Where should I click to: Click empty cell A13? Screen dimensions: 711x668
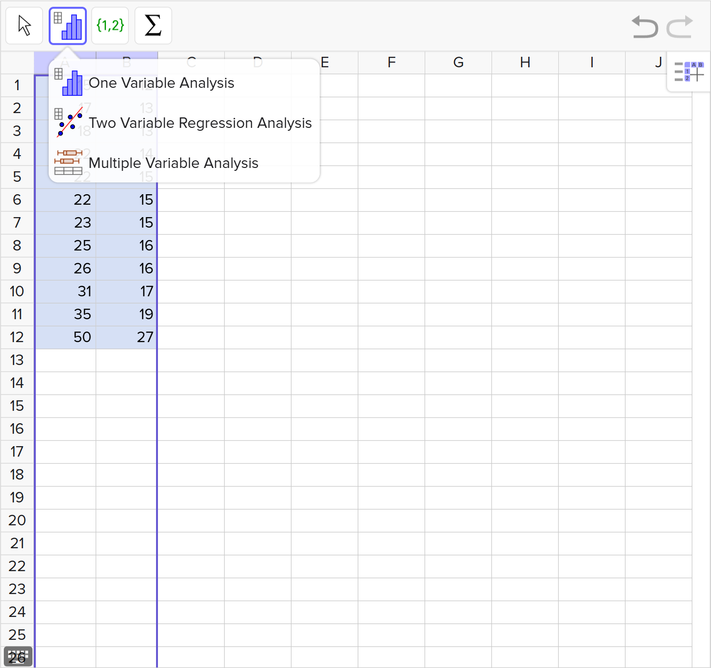[x=65, y=360]
